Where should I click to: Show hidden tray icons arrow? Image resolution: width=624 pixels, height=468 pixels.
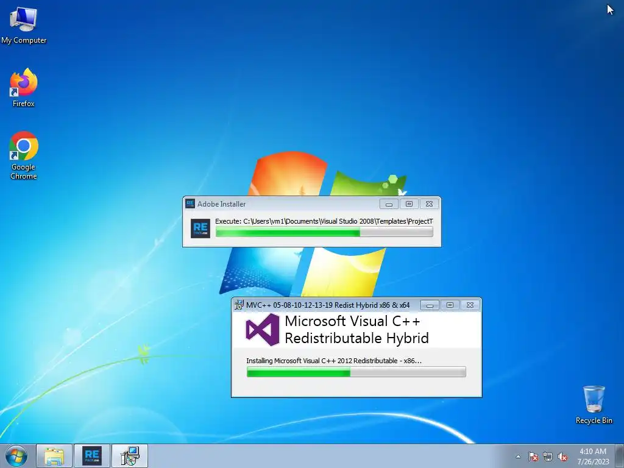pyautogui.click(x=518, y=456)
